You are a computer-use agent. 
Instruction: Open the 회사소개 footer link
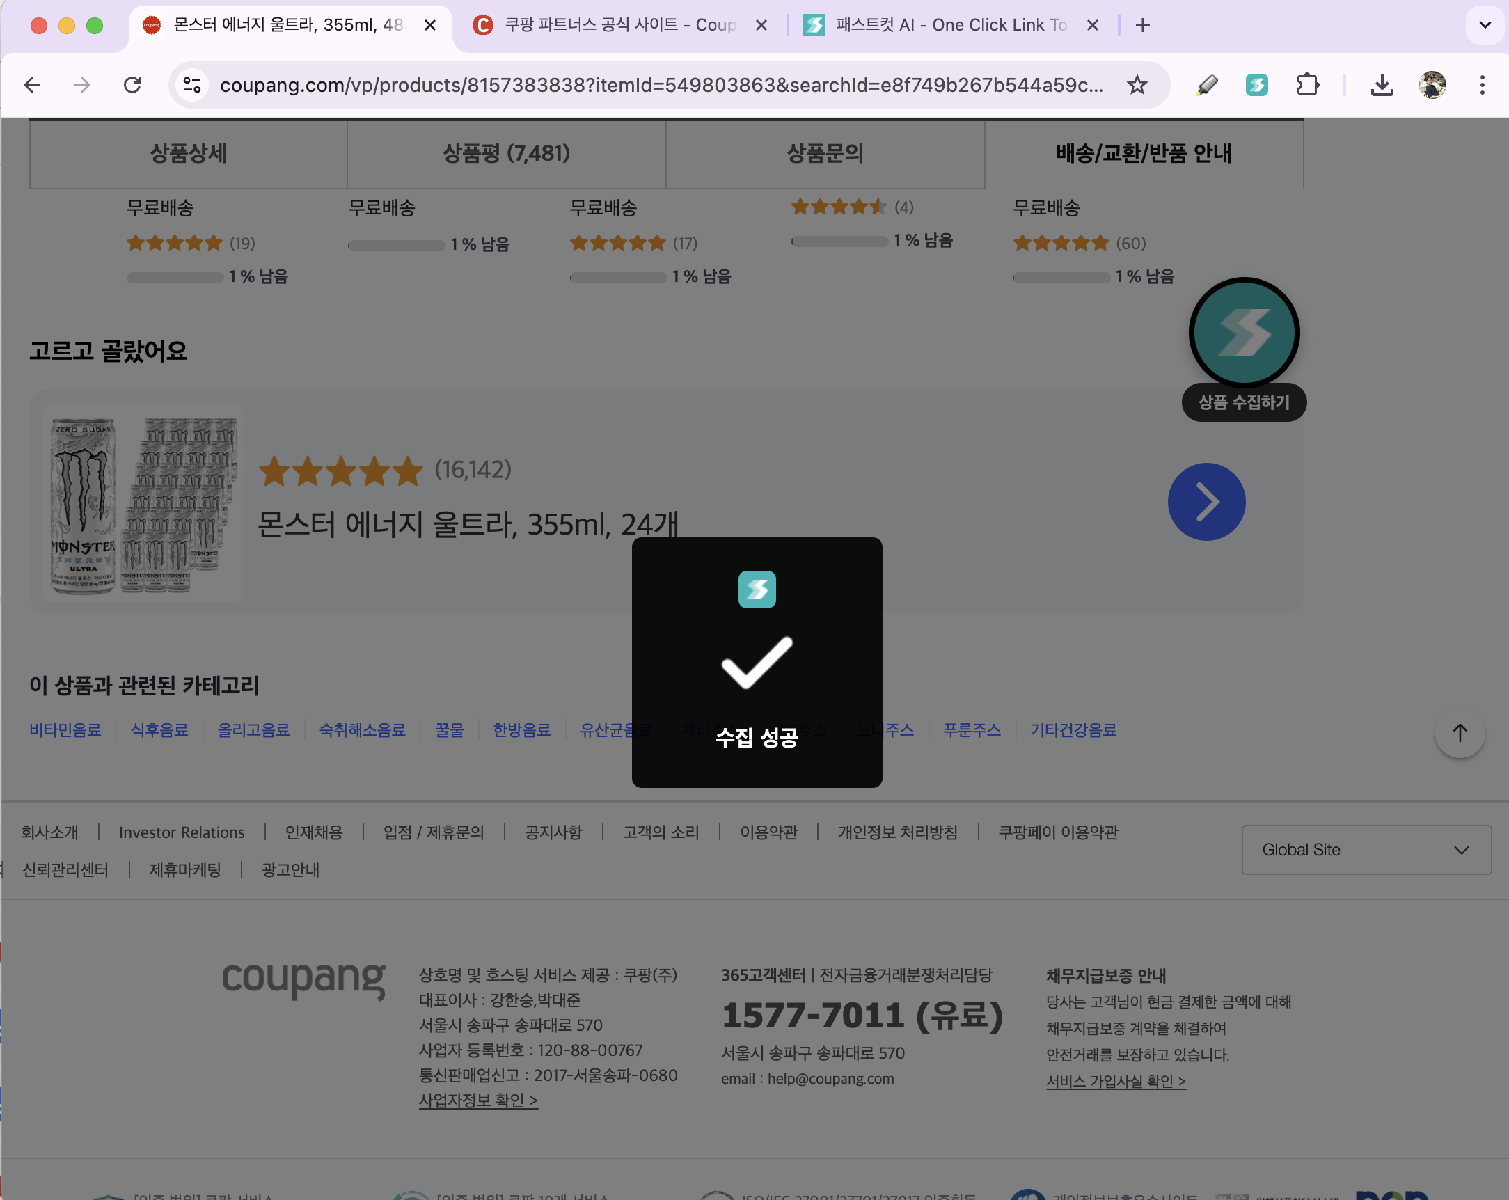tap(49, 832)
